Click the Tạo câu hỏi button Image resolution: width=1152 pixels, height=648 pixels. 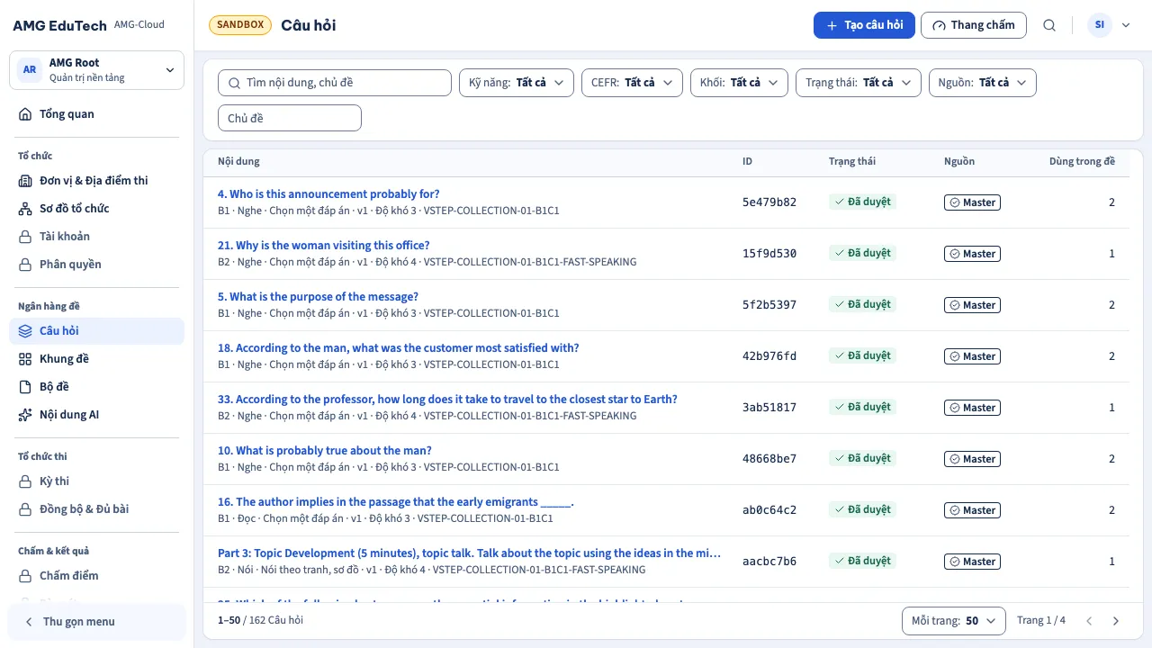coord(864,25)
